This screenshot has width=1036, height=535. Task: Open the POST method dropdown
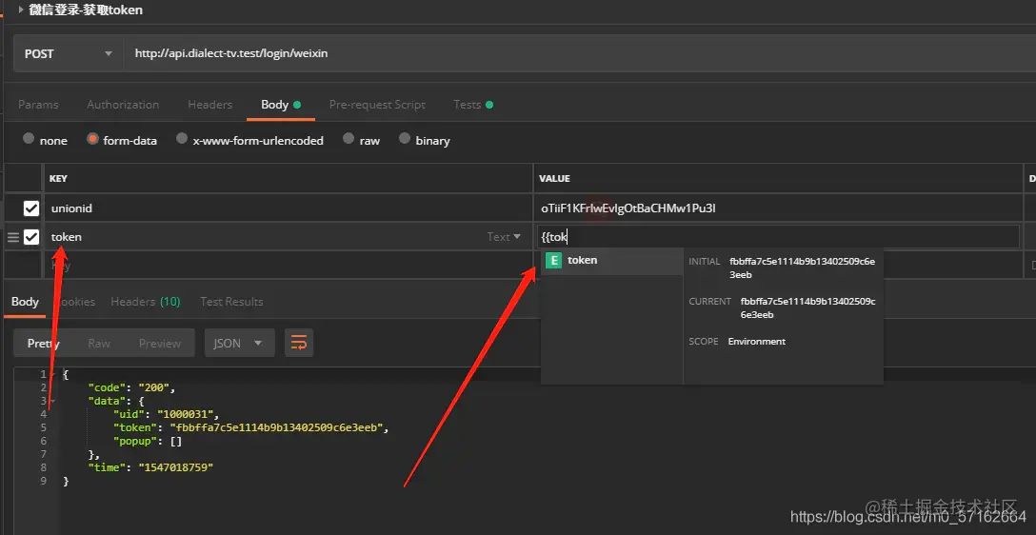tap(69, 53)
